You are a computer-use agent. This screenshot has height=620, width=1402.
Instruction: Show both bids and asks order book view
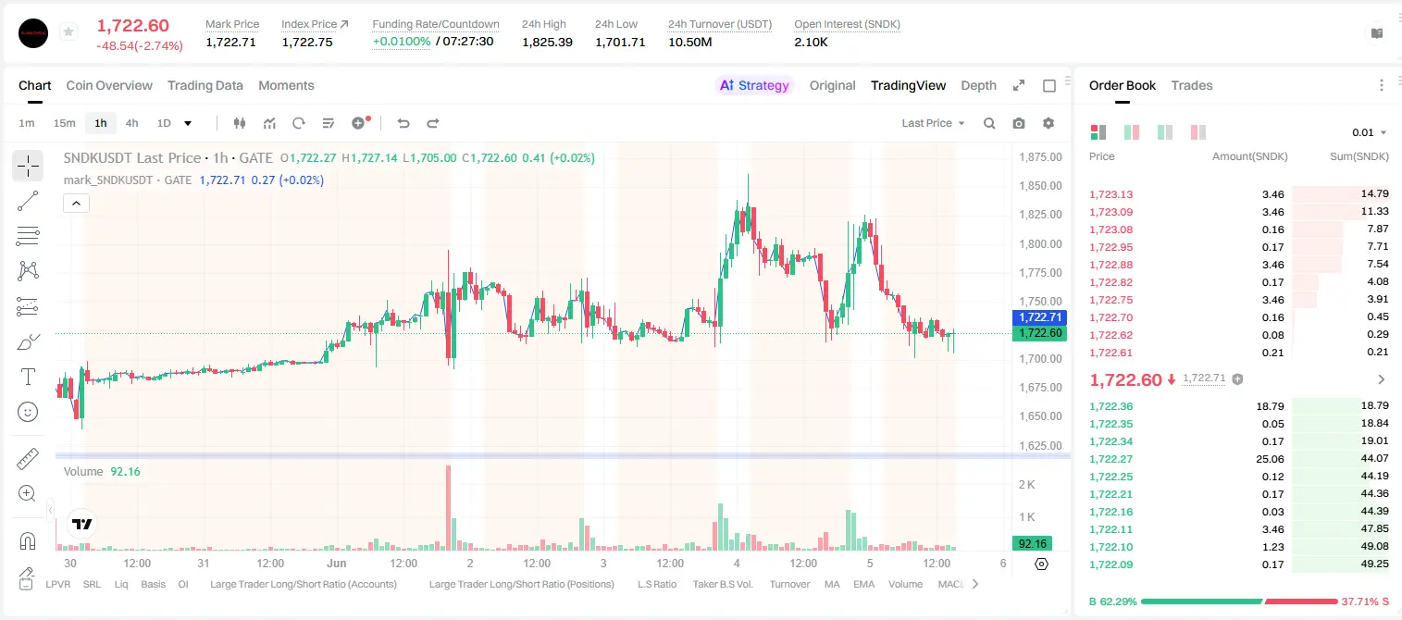click(x=1098, y=132)
